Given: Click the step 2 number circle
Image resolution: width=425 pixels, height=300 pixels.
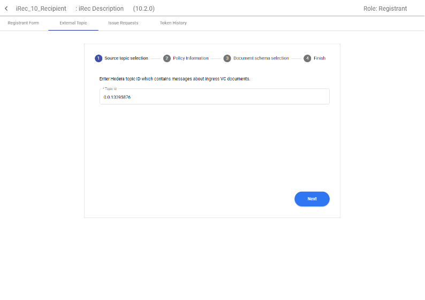Looking at the screenshot, I should tap(167, 58).
